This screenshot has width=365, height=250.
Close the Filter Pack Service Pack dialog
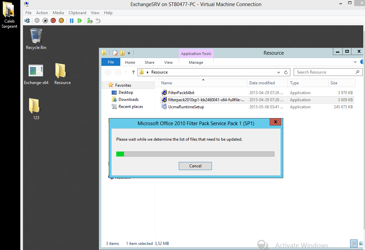coord(275,122)
